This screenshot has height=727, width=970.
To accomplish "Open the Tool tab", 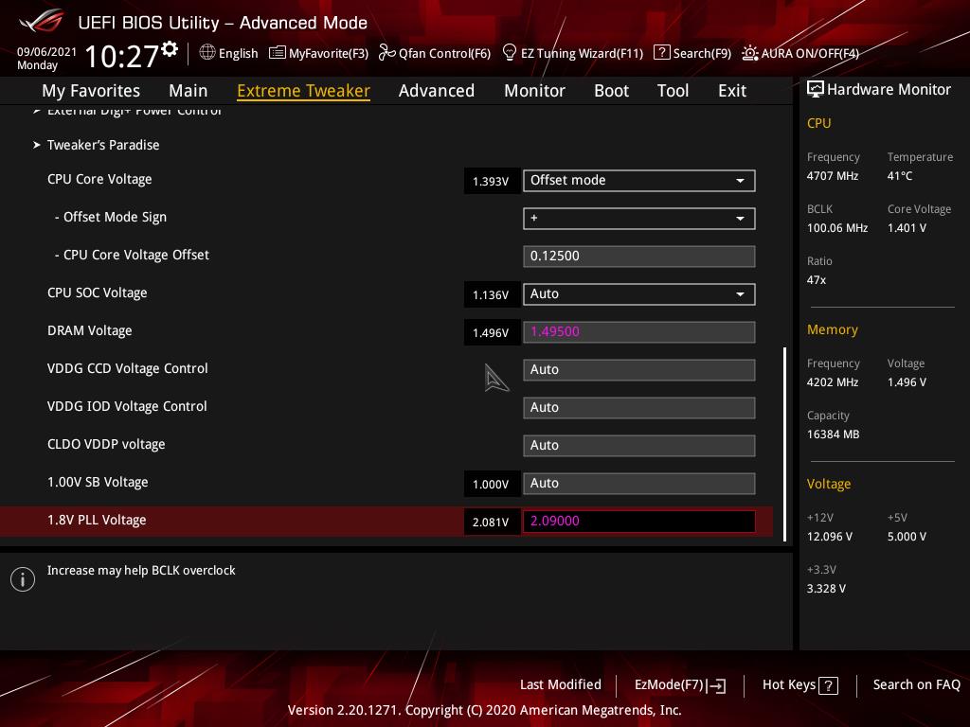I will 673,91.
